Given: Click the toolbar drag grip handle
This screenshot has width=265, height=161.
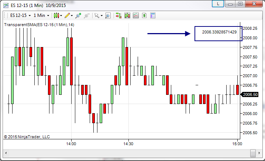Looking at the screenshot, I should pos(4,15).
